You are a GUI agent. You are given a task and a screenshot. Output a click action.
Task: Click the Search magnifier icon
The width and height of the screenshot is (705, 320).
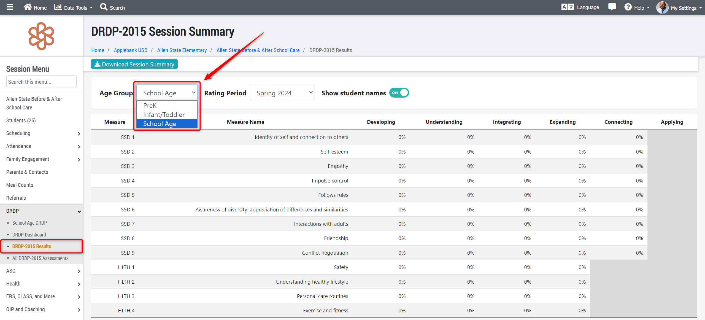pos(104,7)
